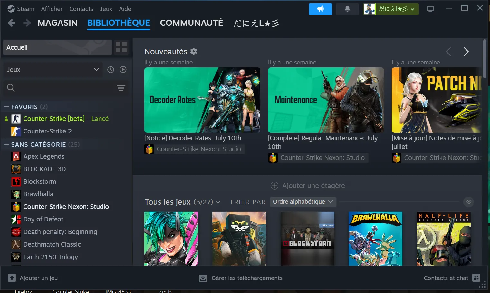The height and width of the screenshot is (293, 490).
Task: Open advanced filter options icon
Action: tap(121, 88)
